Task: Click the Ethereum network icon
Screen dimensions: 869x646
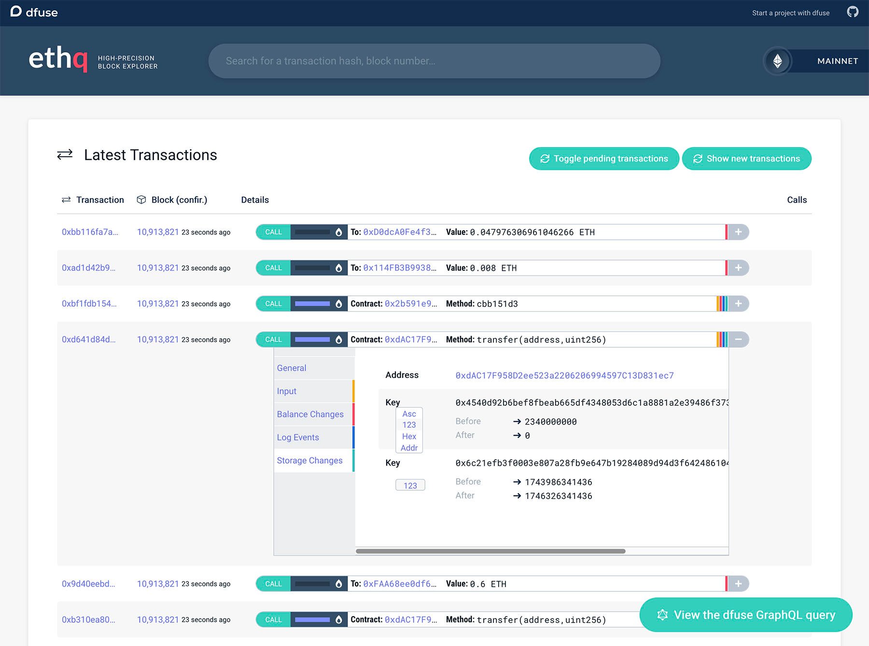Action: (x=777, y=61)
